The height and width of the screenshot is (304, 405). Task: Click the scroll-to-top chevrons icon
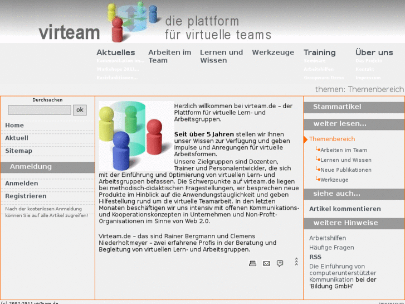(x=296, y=262)
